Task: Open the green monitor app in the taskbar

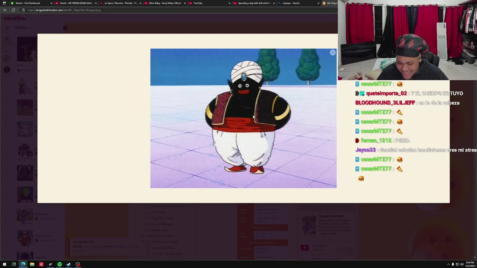Action: point(13,264)
